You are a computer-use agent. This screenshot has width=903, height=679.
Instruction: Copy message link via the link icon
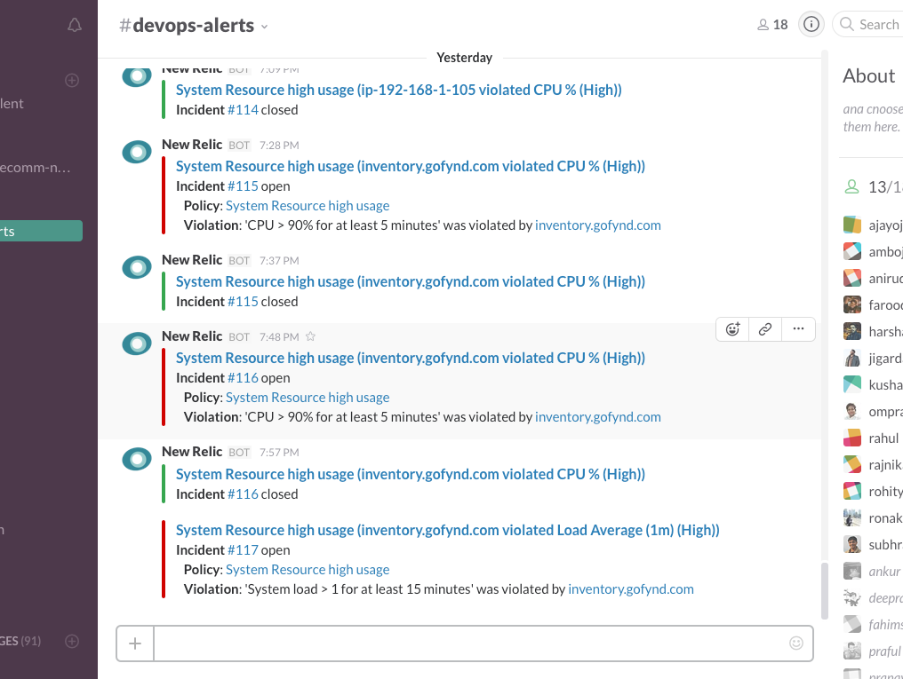pos(765,329)
